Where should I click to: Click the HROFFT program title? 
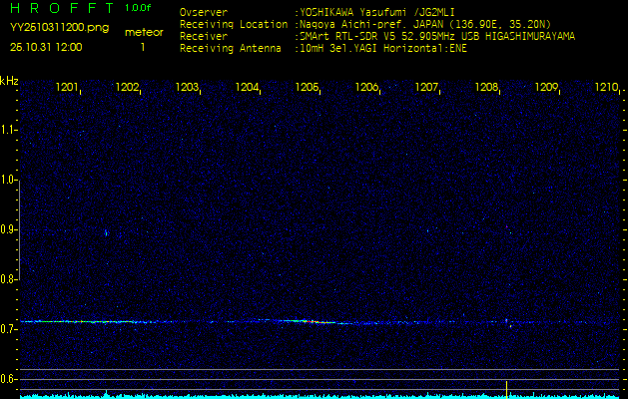pyautogui.click(x=62, y=8)
